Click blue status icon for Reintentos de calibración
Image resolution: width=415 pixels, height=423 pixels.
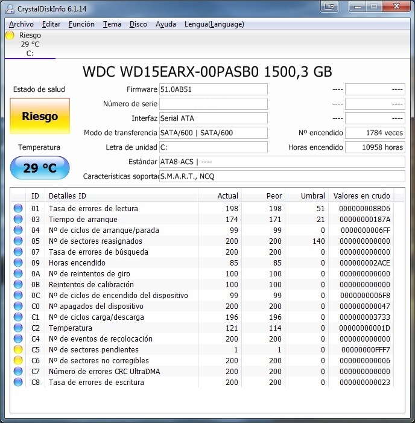[18, 284]
